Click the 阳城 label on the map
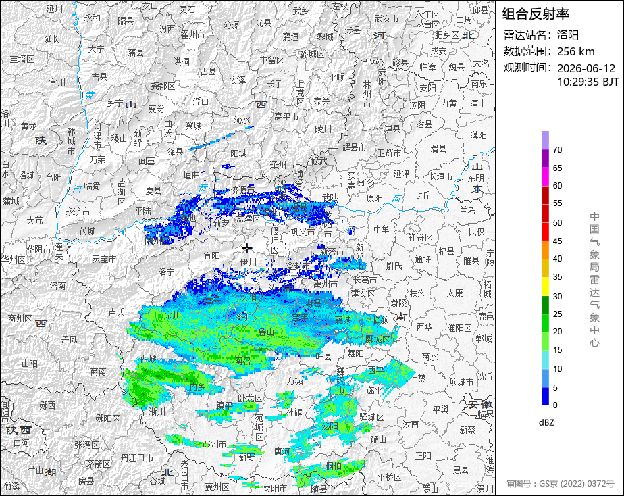Screen dimensions: 624x496 (239, 153)
